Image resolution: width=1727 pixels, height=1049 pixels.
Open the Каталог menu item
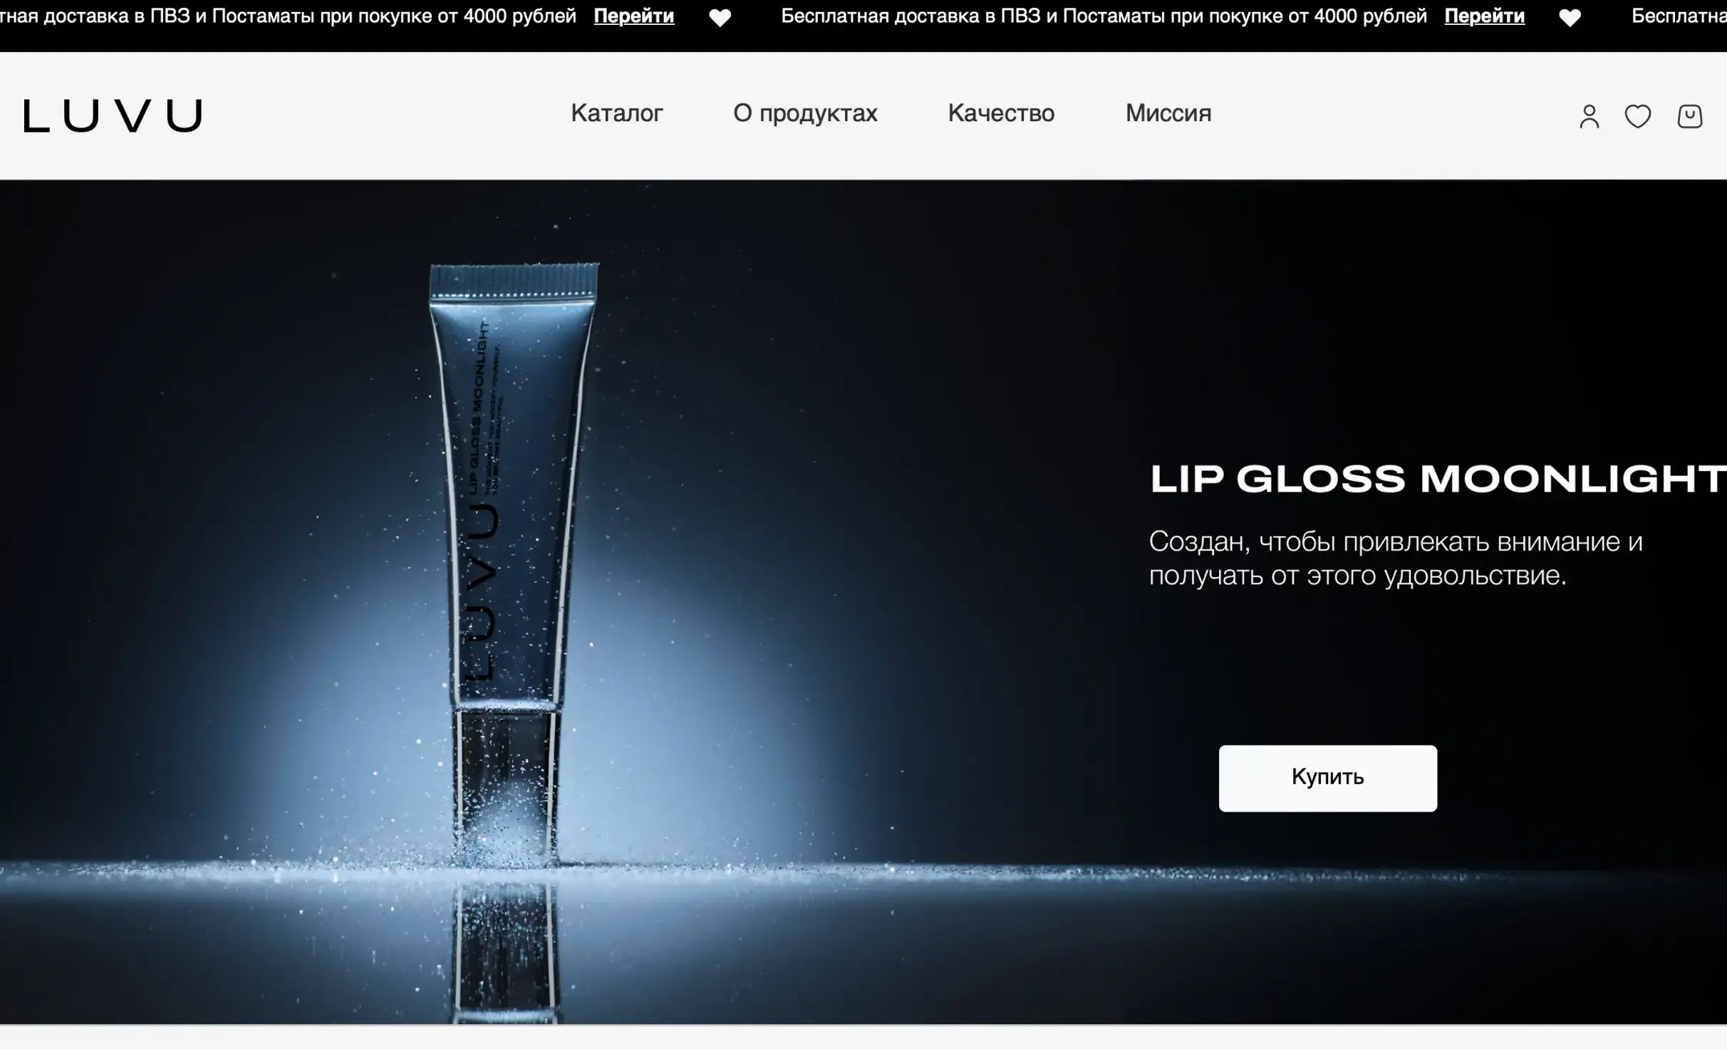(617, 113)
